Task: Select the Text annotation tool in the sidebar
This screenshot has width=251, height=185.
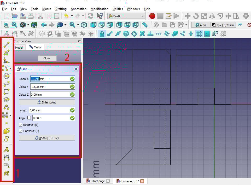Action: [x=7, y=150]
